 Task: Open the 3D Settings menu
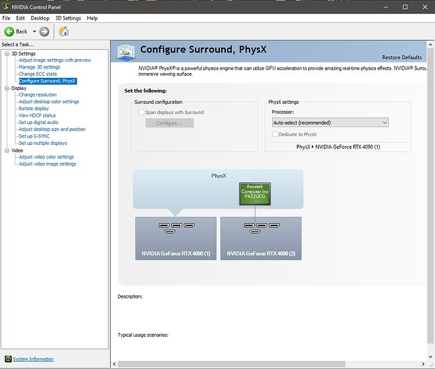pos(68,18)
